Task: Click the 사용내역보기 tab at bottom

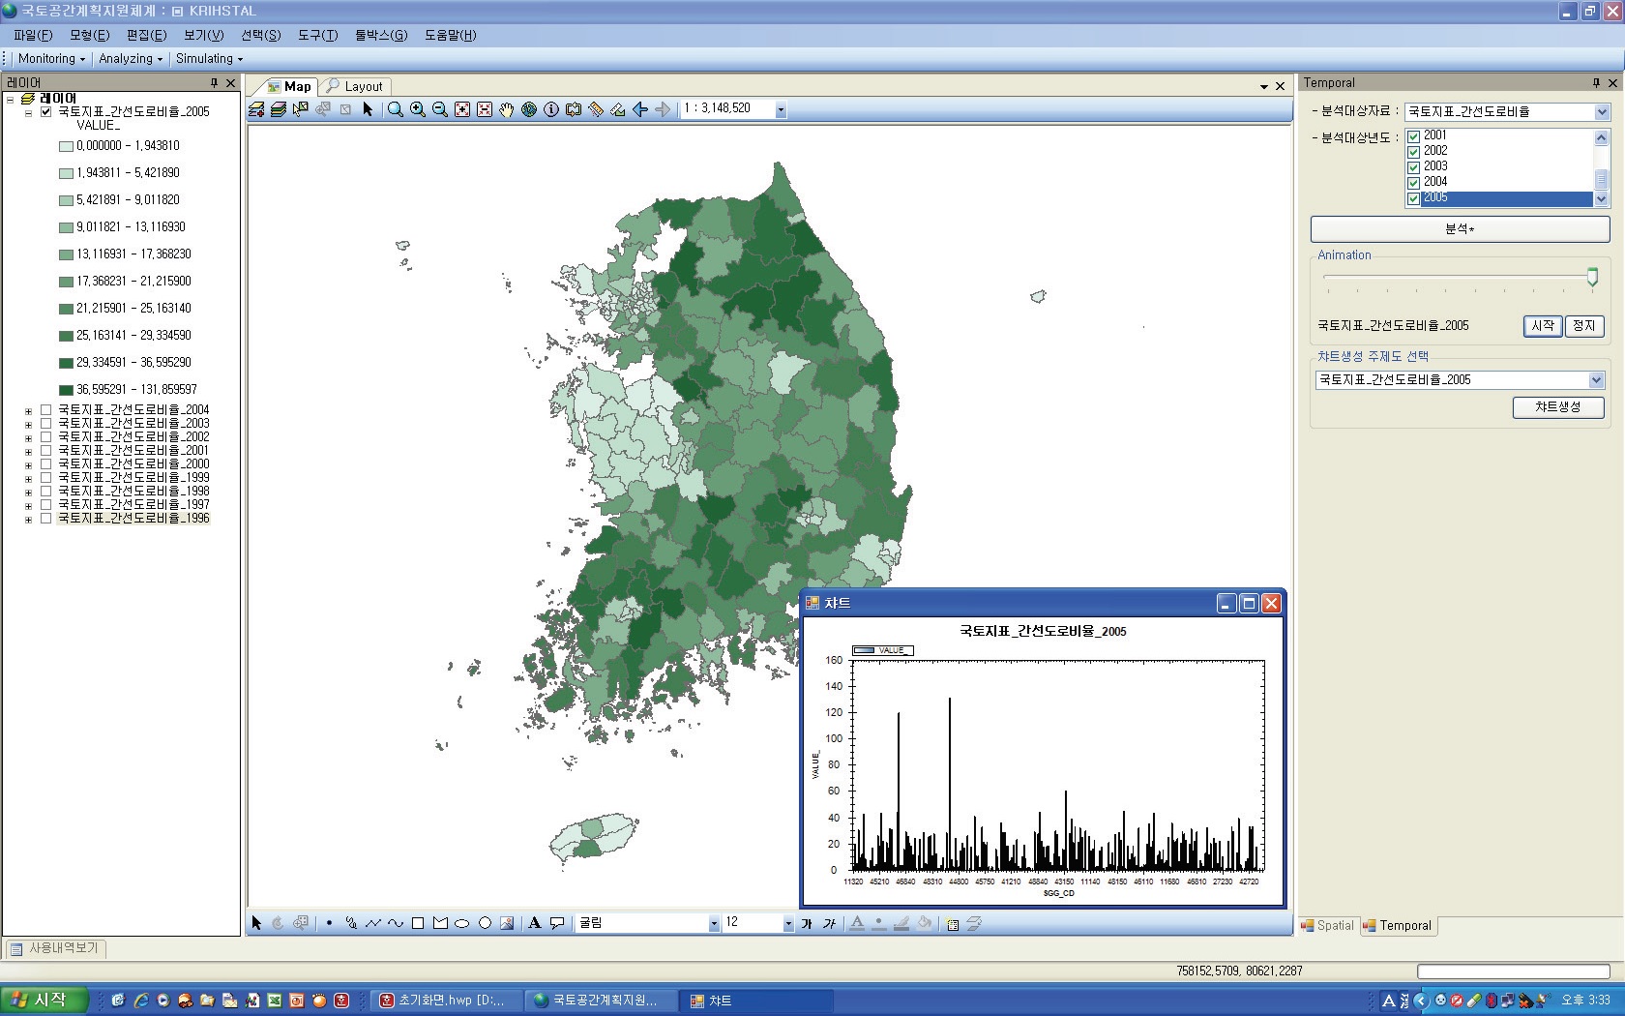Action: click(x=55, y=948)
